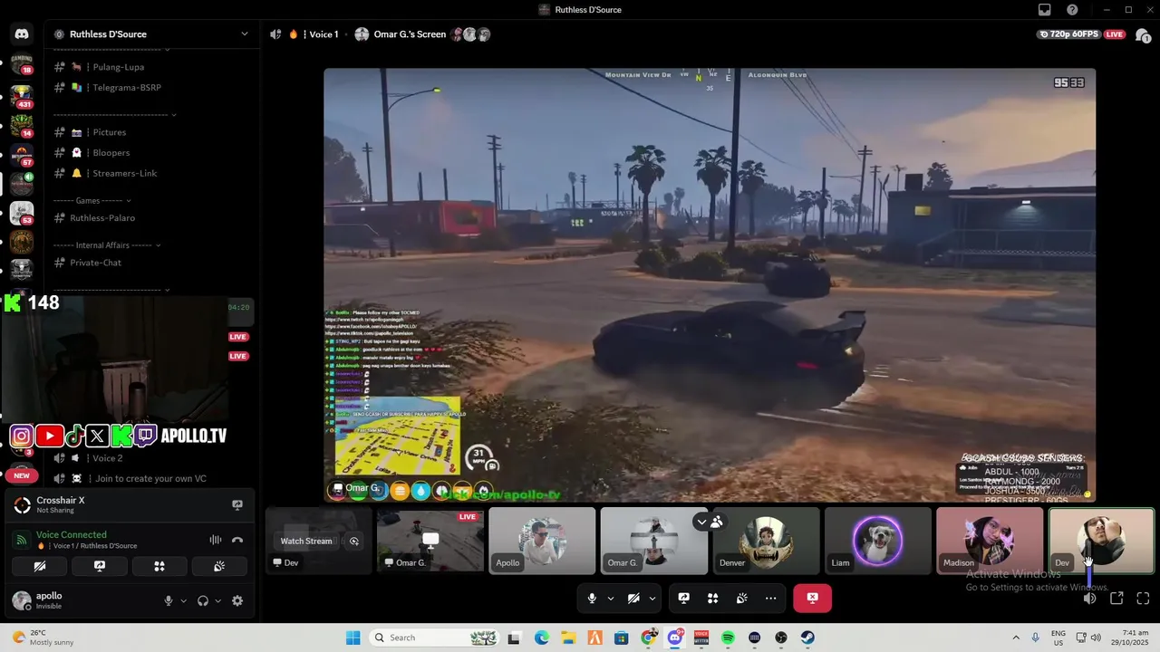This screenshot has width=1160, height=652.
Task: Open output device options next to headphones
Action: [218, 600]
